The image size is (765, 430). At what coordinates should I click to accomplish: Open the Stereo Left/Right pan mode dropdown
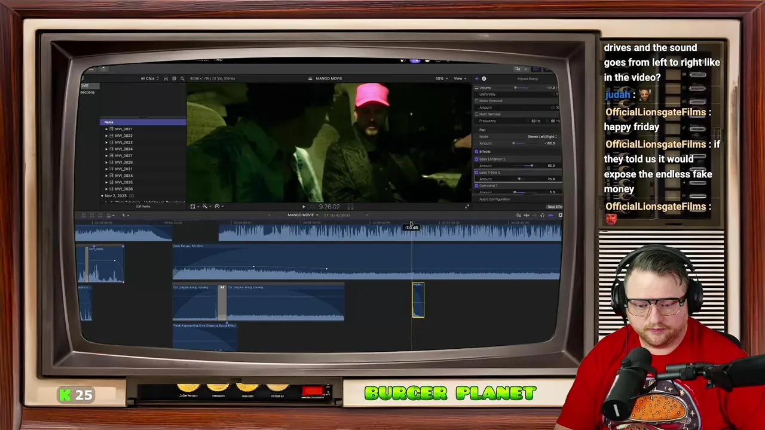(542, 137)
